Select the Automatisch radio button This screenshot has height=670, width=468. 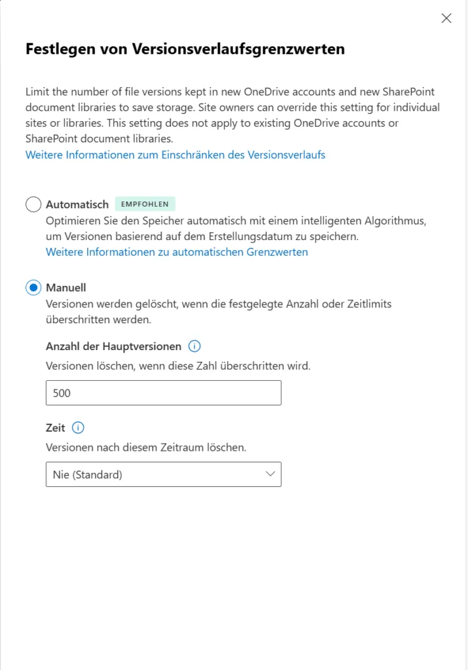coord(33,205)
